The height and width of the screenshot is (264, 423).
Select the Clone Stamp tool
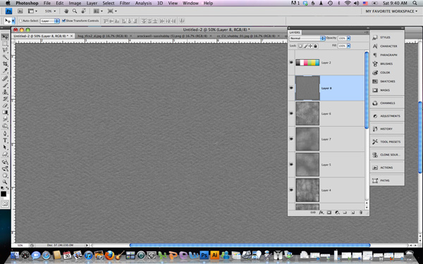coord(5,92)
